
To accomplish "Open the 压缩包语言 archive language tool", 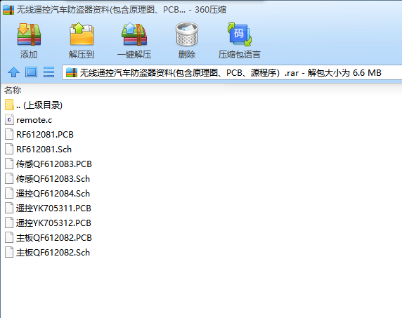I will (240, 34).
